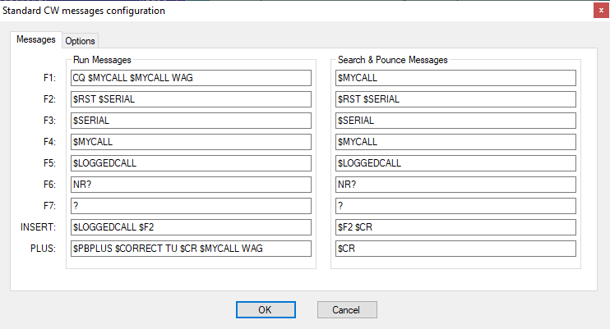Edit the Run F6 NR? field
This screenshot has width=610, height=329.
pos(191,185)
